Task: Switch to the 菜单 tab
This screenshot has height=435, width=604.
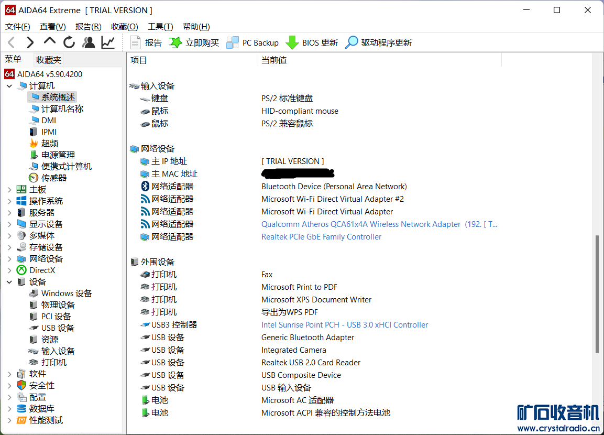Action: [x=13, y=59]
